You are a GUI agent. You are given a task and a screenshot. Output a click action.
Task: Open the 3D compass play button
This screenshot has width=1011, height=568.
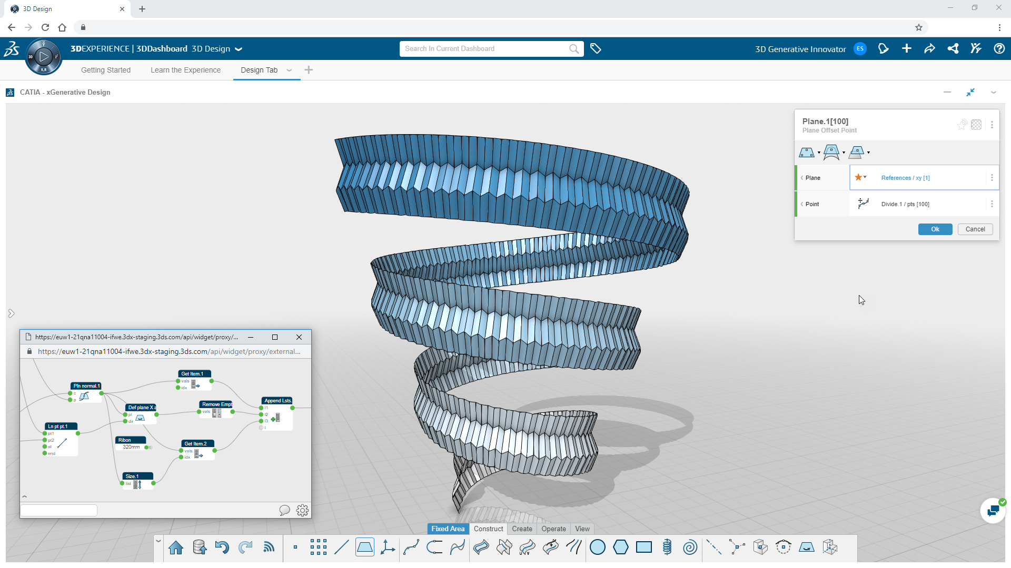pyautogui.click(x=44, y=56)
